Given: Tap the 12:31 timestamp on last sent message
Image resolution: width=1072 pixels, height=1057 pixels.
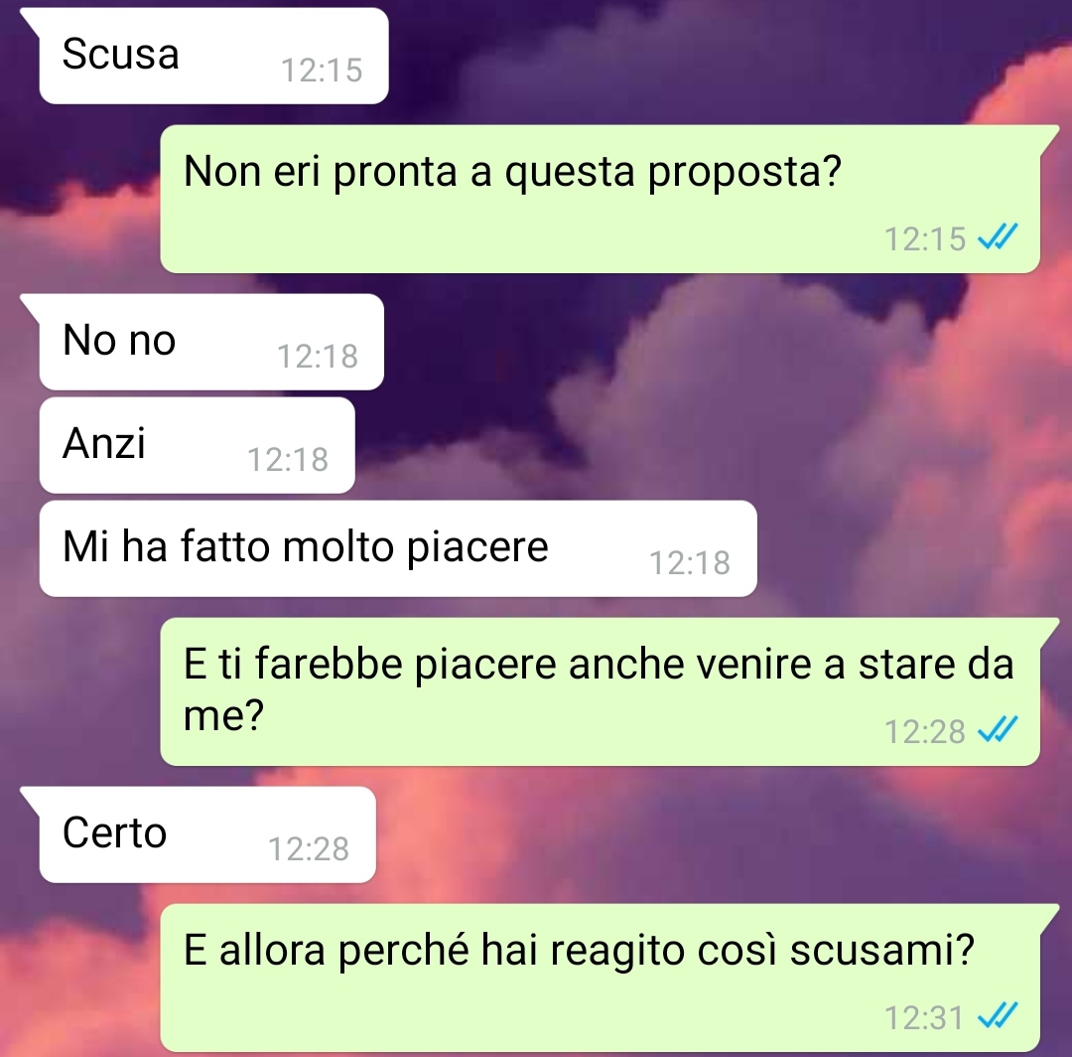Looking at the screenshot, I should (x=924, y=1018).
